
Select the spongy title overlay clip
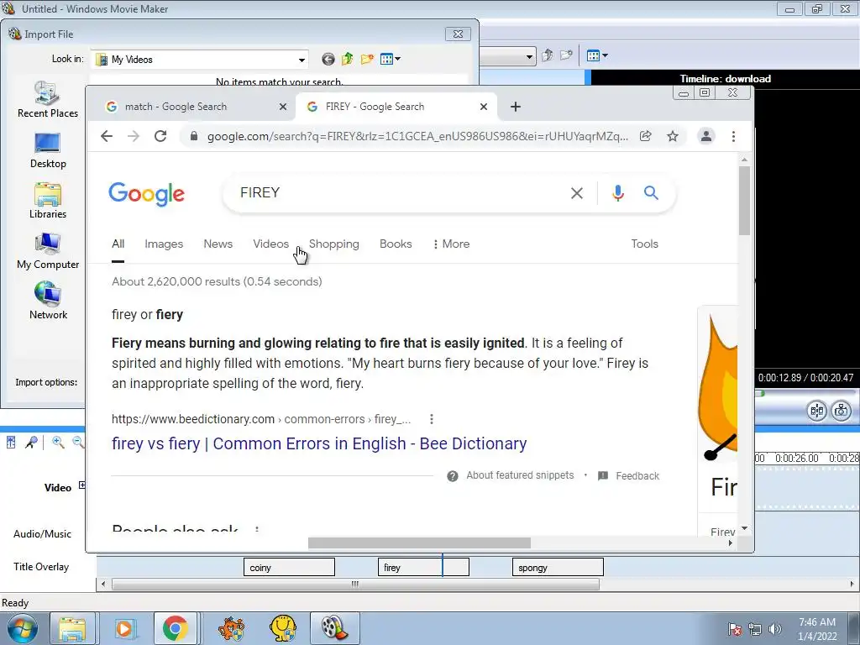(558, 567)
